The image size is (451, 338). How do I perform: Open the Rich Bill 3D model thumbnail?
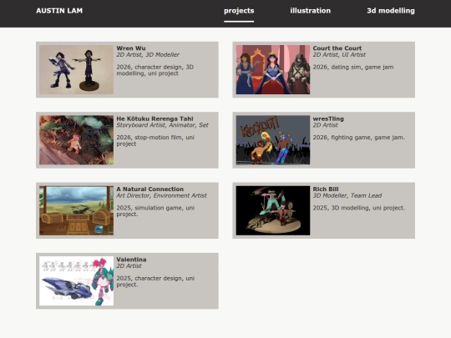click(273, 210)
